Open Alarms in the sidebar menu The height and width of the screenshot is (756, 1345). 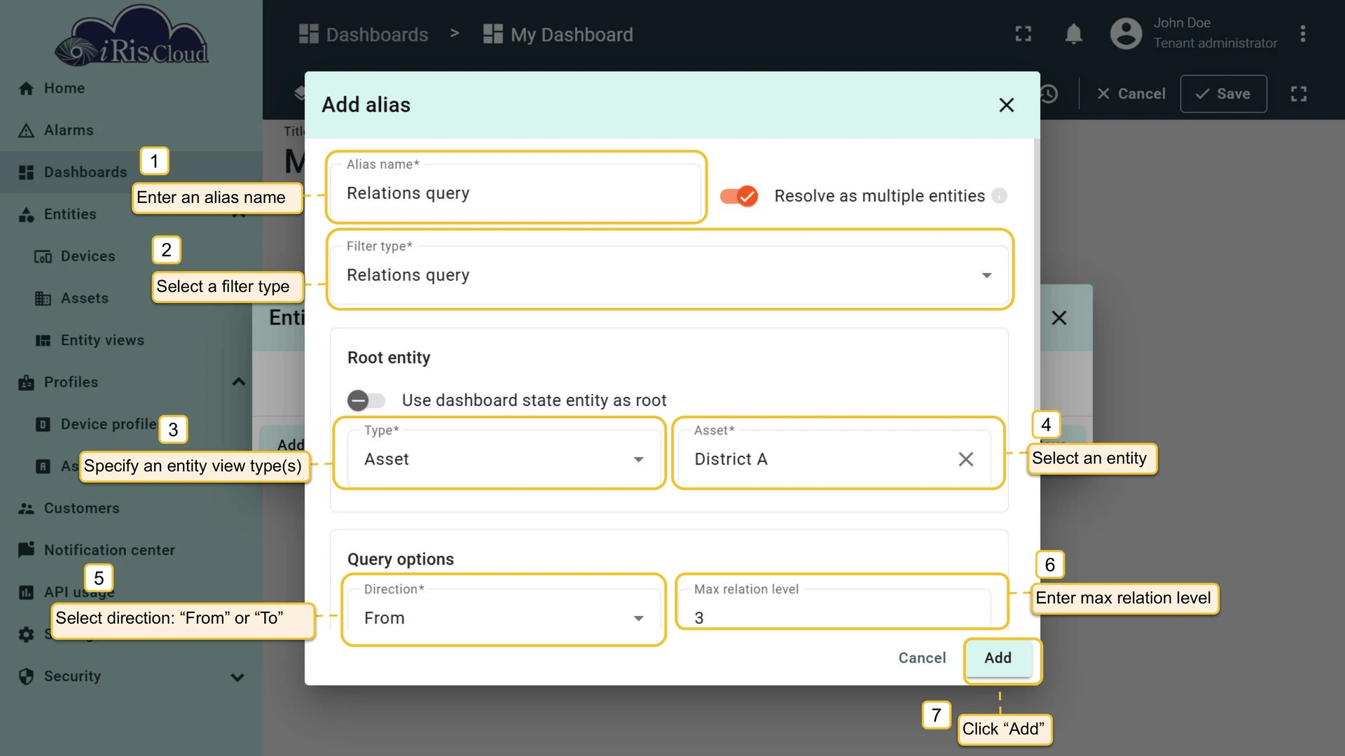131,130
